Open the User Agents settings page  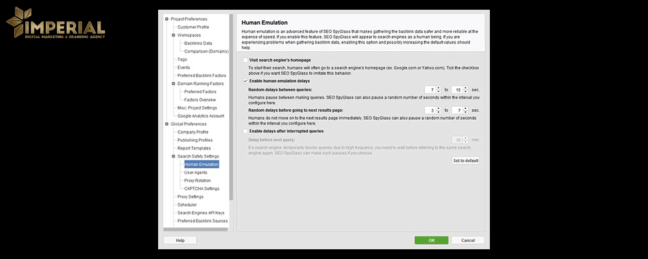pyautogui.click(x=195, y=172)
